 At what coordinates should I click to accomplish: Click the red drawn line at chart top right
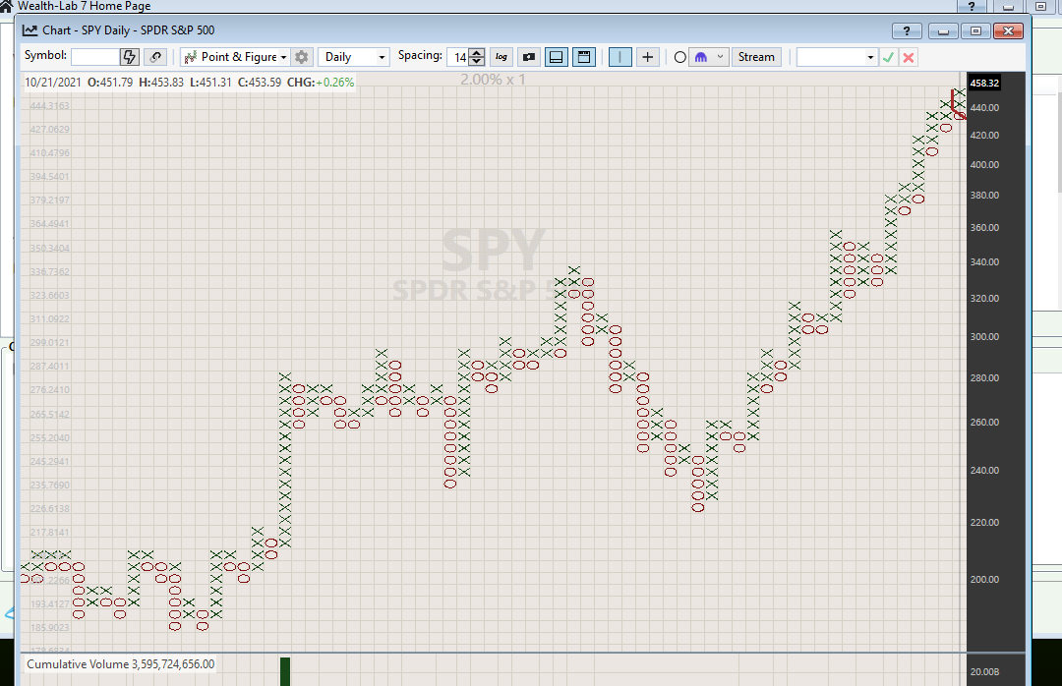957,105
